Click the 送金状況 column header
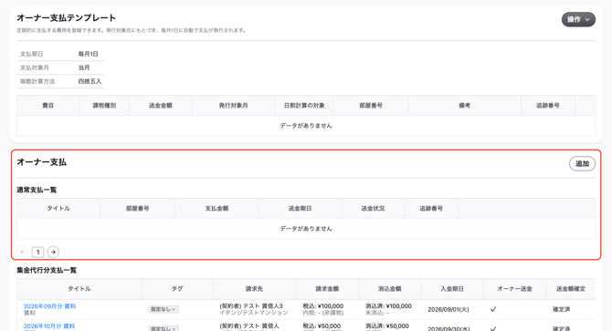612x331 pixels. (373, 208)
